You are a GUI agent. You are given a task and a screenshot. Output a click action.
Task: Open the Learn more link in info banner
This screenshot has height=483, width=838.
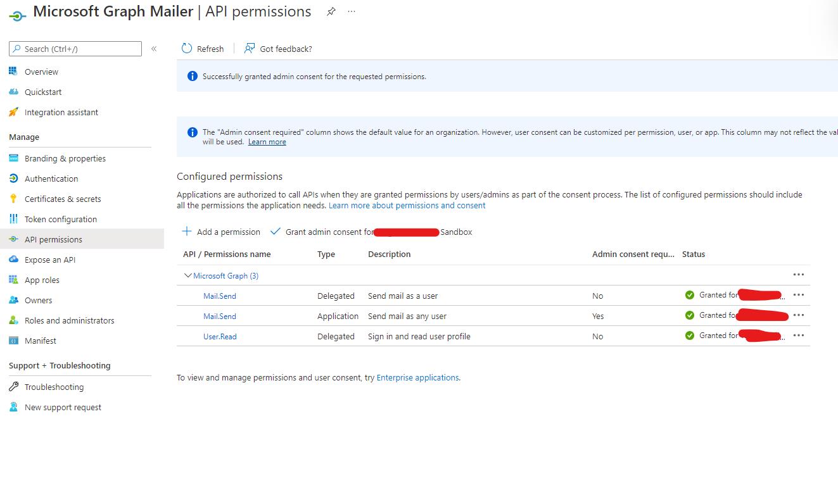click(267, 142)
